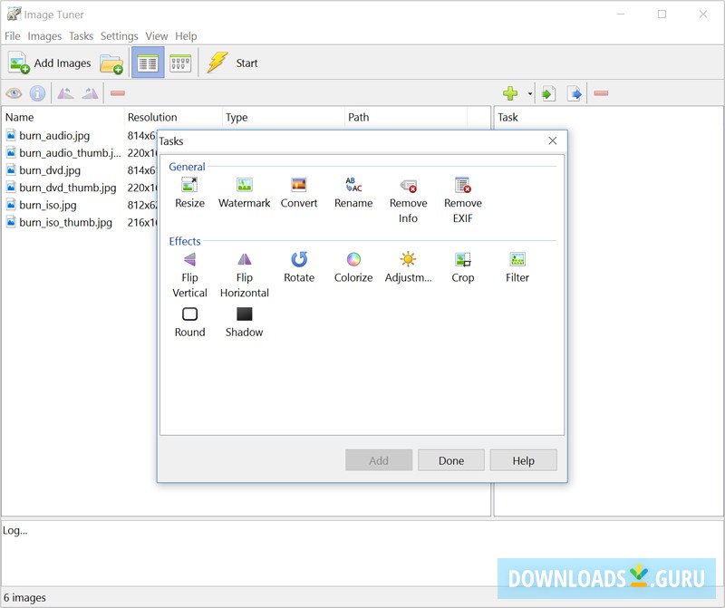Viewport: 725px width, 608px height.
Task: Click the eye preview icon
Action: 14,93
